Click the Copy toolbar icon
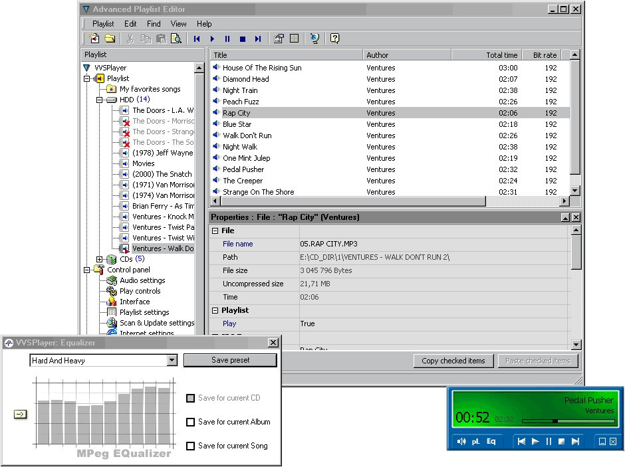Screen dimensions: 625x467 146,39
